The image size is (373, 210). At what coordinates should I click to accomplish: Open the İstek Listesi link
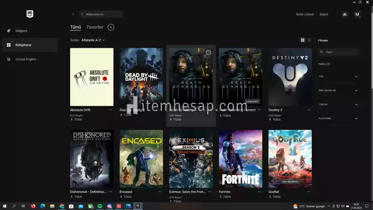305,14
